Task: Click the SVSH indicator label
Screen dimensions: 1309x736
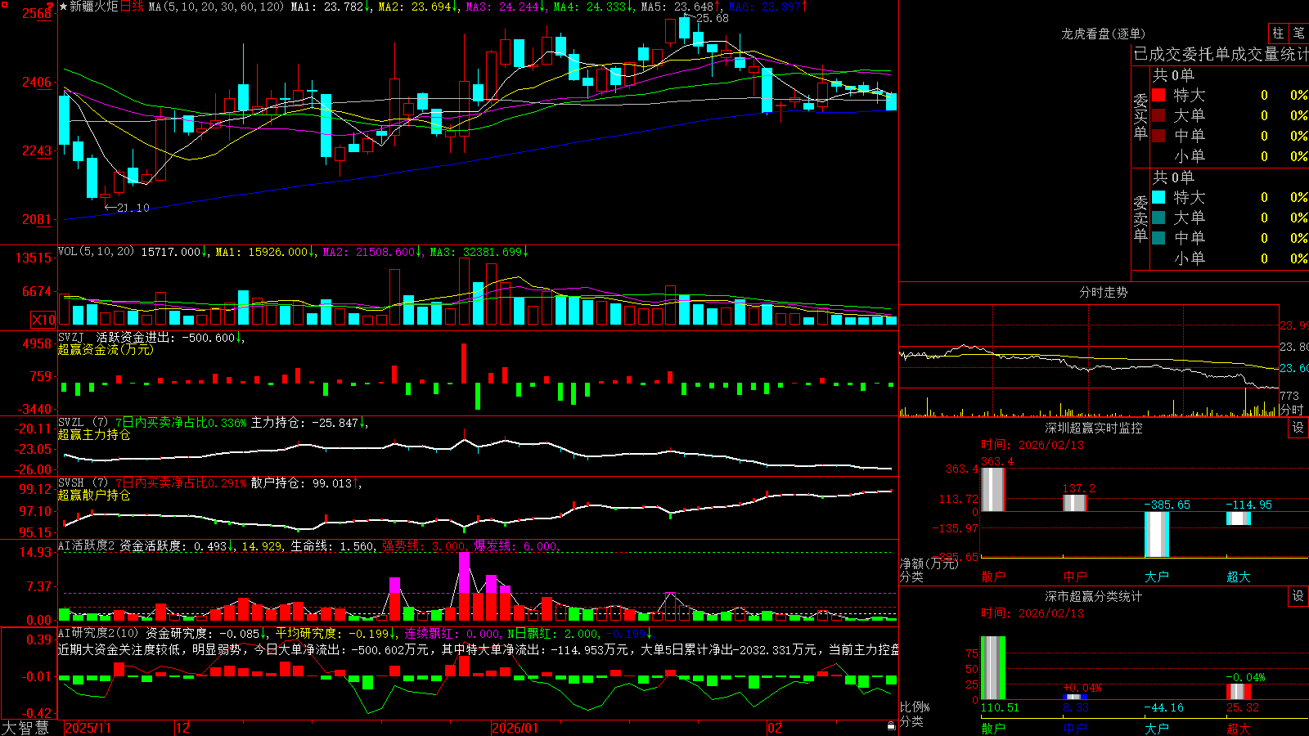Action: (72, 483)
